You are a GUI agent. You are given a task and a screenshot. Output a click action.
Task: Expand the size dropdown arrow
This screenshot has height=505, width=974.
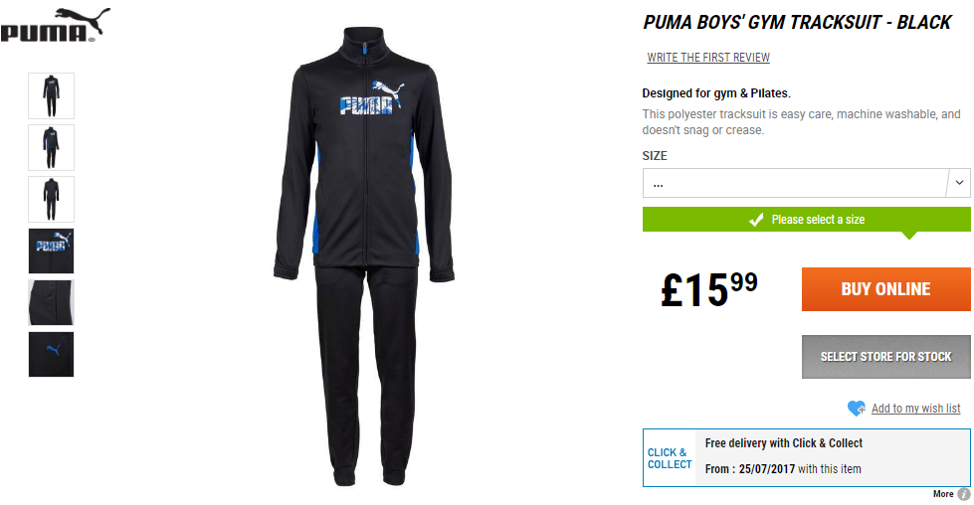pos(959,183)
